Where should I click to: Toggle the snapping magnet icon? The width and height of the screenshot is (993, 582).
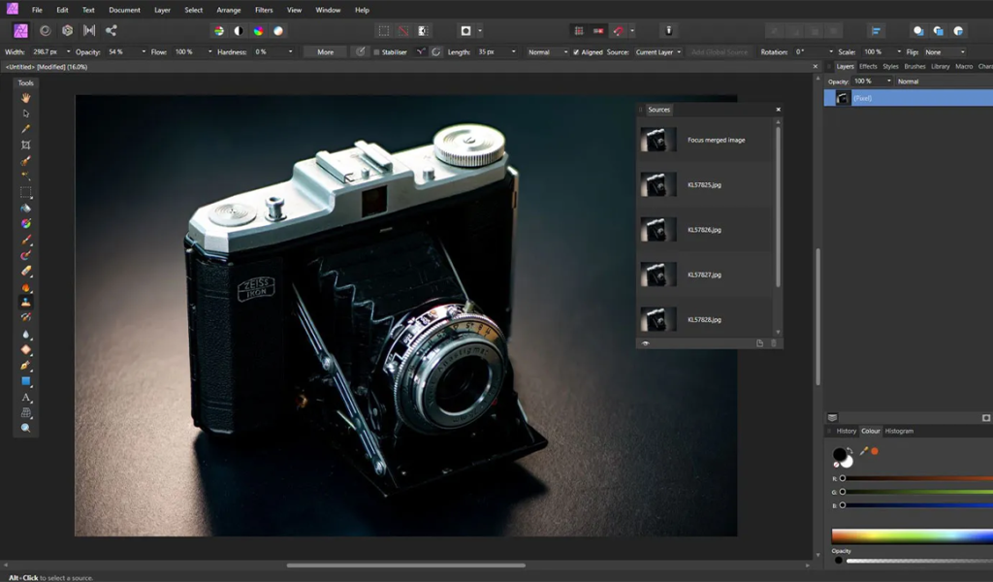click(x=619, y=30)
